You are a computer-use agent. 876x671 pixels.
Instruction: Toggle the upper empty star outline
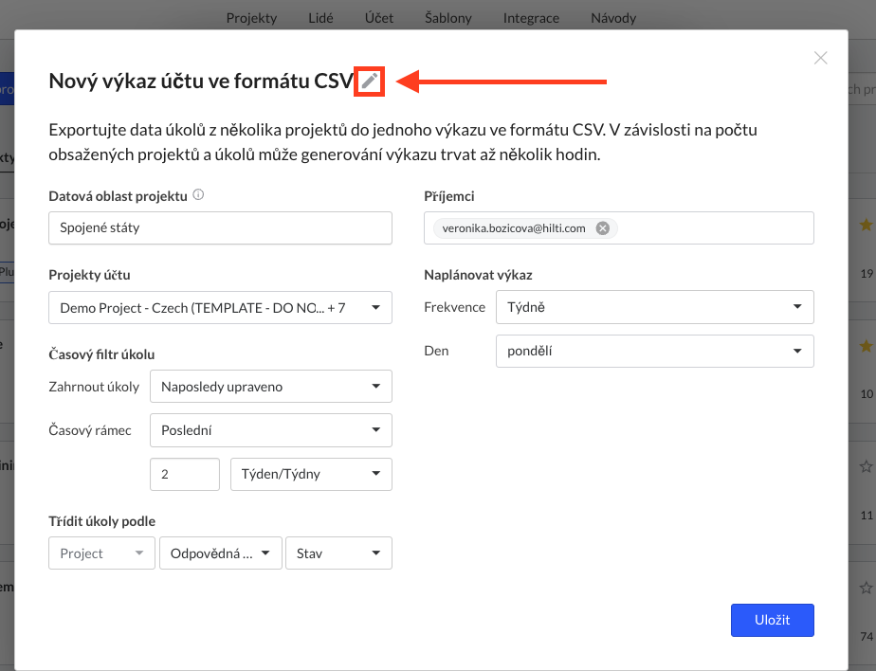pos(866,466)
